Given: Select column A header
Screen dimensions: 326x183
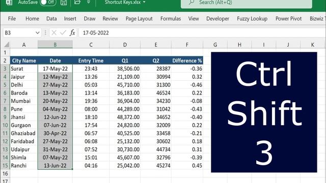Looking at the screenshot, I should point(24,45).
